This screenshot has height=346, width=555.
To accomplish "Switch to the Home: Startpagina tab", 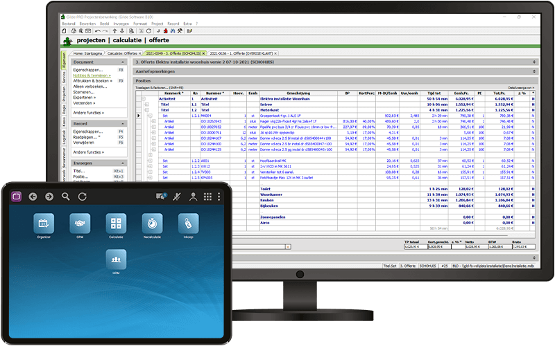I will click(87, 54).
